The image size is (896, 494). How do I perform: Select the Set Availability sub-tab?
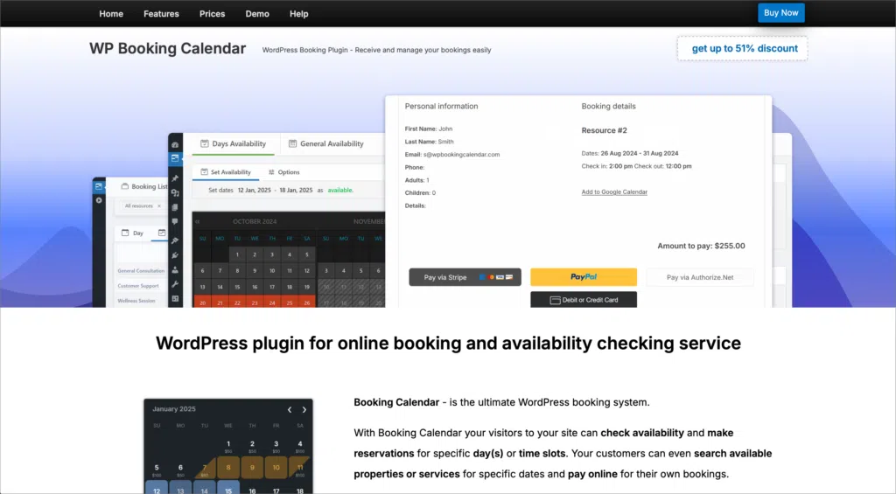(226, 172)
